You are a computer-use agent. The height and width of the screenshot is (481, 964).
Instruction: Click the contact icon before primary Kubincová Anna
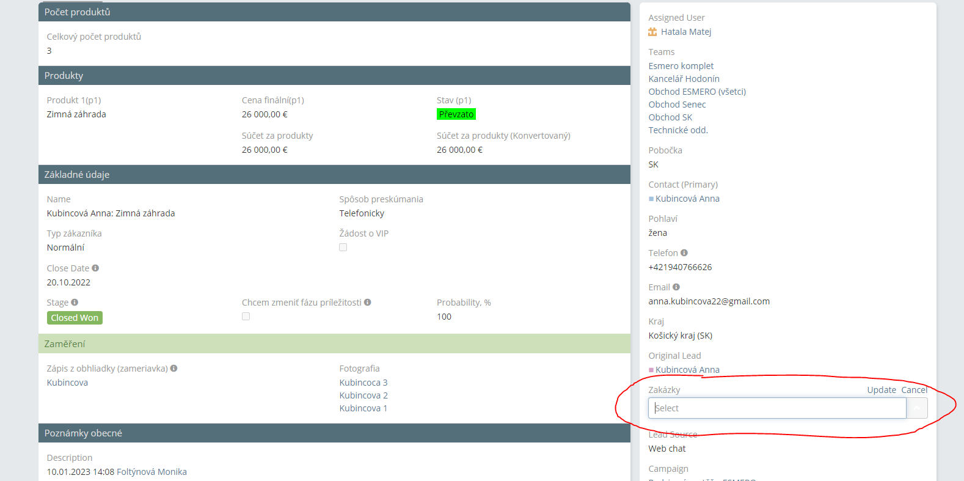click(651, 199)
